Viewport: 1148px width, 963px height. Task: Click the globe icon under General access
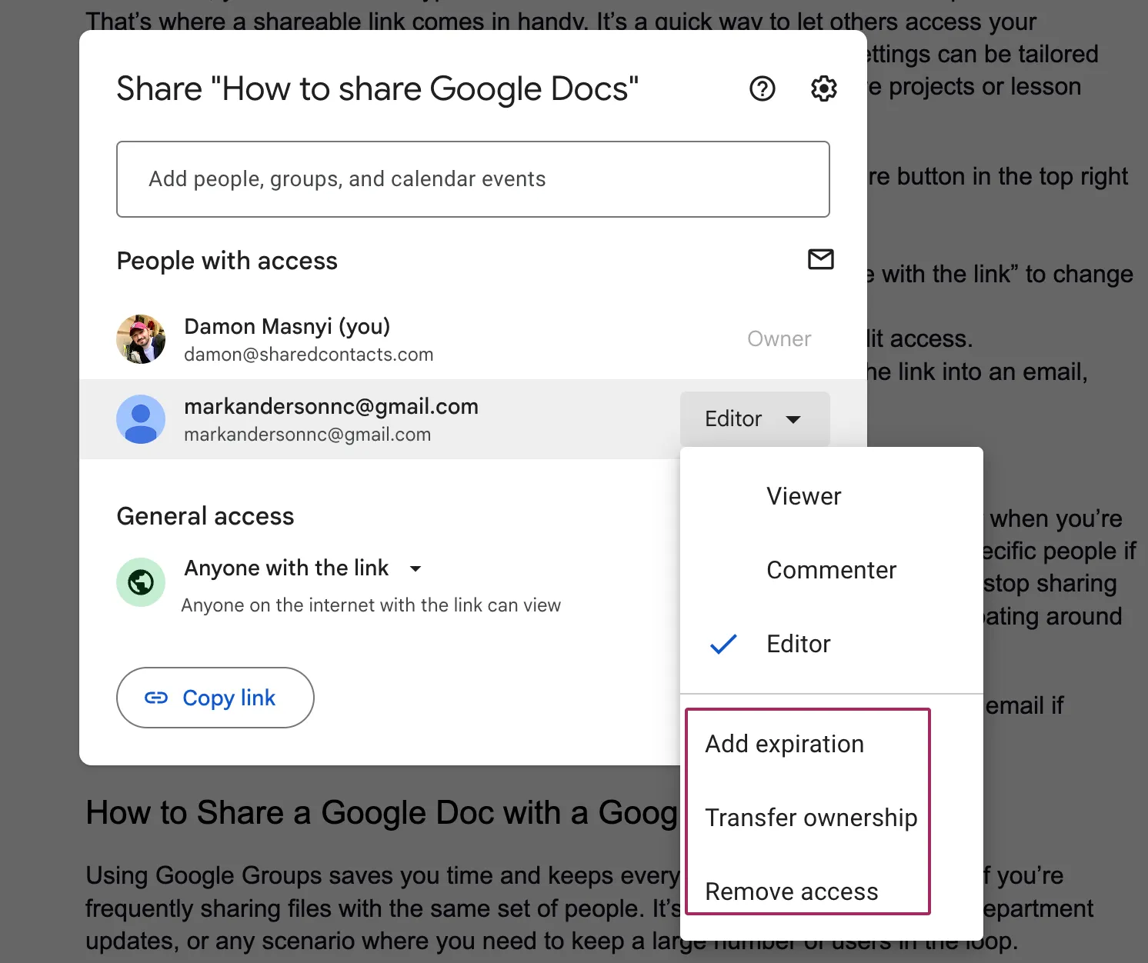(141, 582)
